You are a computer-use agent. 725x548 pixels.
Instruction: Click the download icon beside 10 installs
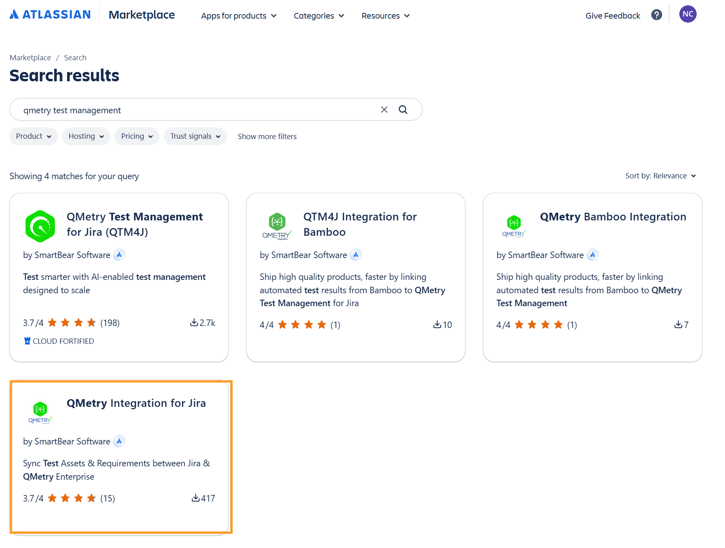pos(437,324)
